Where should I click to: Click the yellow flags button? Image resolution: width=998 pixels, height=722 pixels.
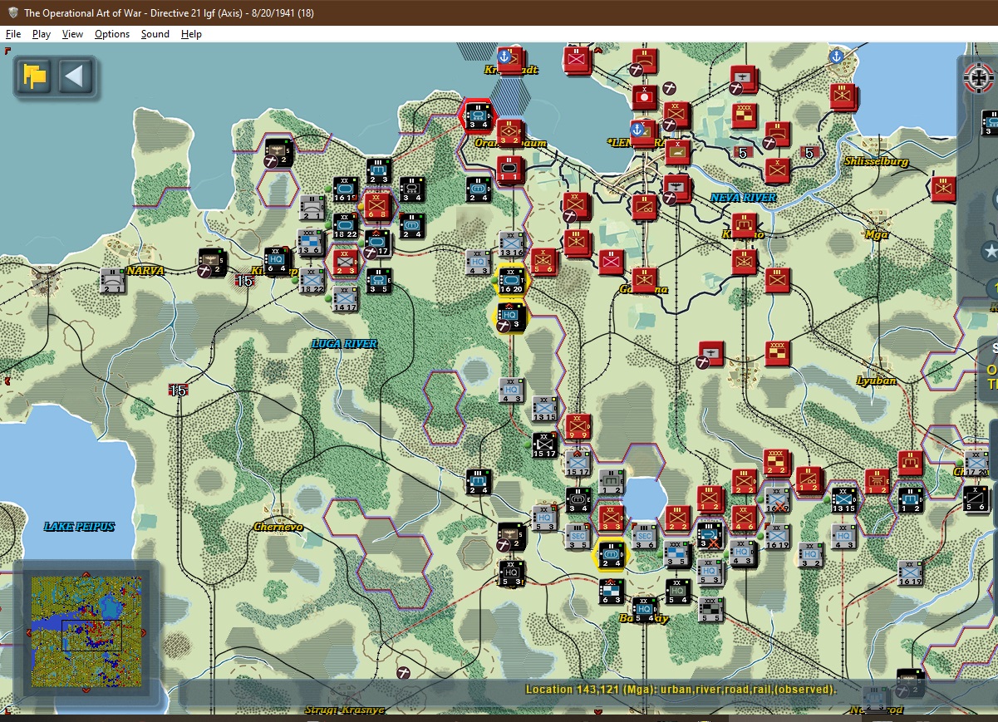pyautogui.click(x=35, y=77)
